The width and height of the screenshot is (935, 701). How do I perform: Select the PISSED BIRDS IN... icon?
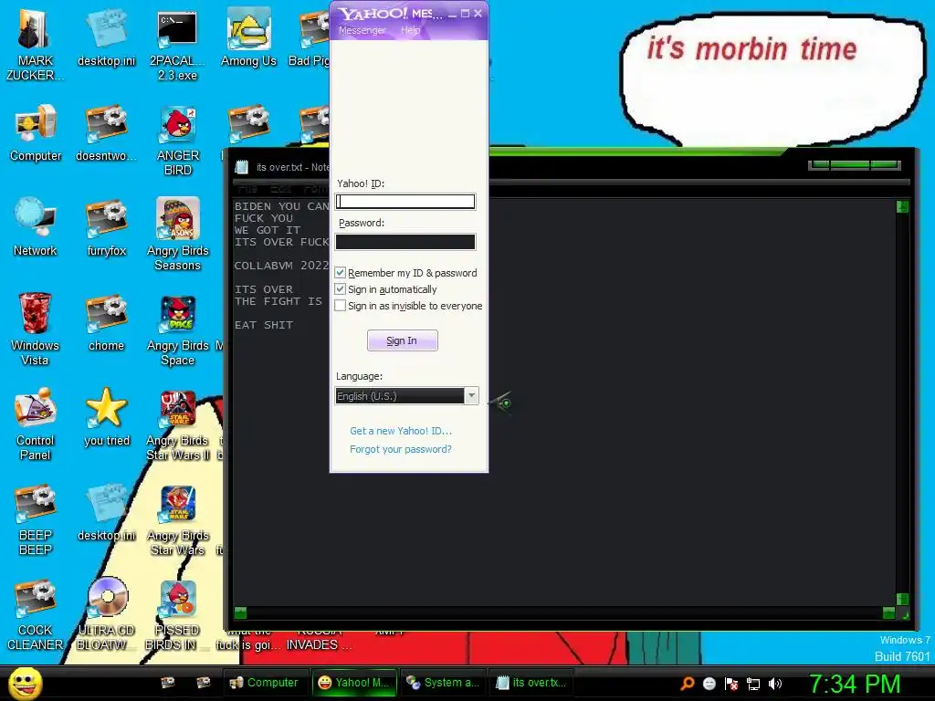178,614
